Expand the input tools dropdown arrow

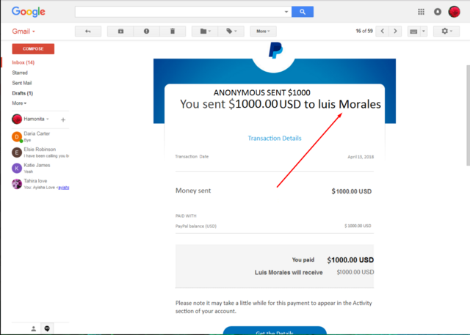click(x=424, y=31)
